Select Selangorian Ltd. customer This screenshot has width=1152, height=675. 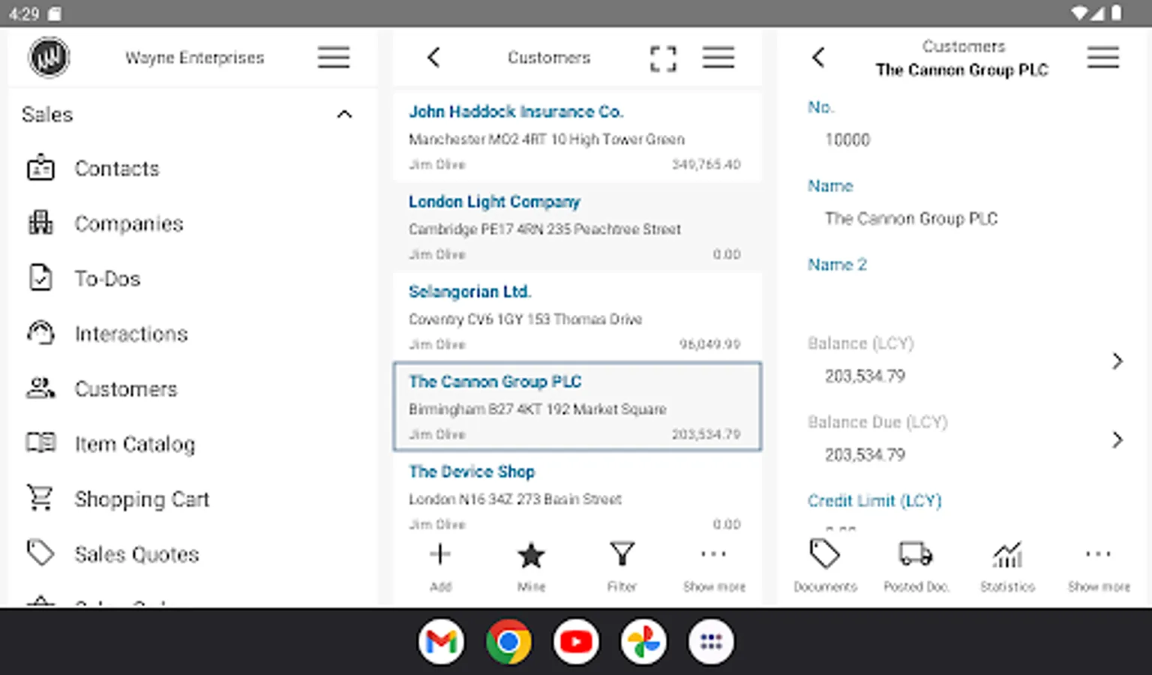pyautogui.click(x=577, y=316)
